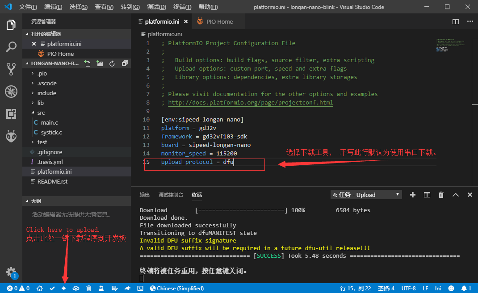Switch to the 输出 panel tab

[x=144, y=195]
